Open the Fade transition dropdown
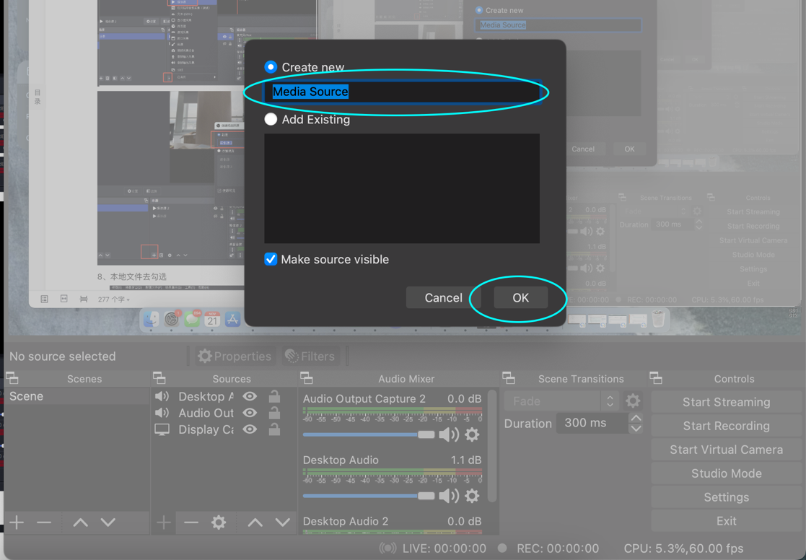The height and width of the screenshot is (560, 806). 561,401
